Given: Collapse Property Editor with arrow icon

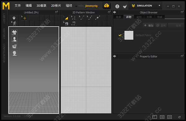Looking at the screenshot, I should 115,56.
